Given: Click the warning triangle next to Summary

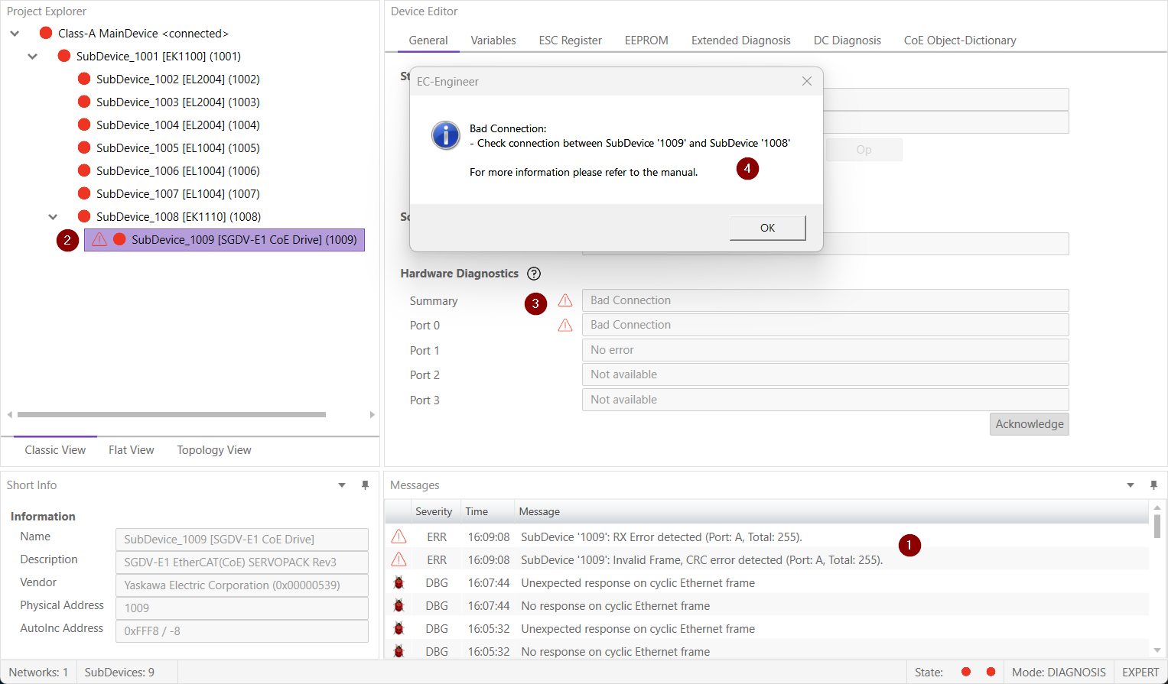Looking at the screenshot, I should click(x=565, y=300).
